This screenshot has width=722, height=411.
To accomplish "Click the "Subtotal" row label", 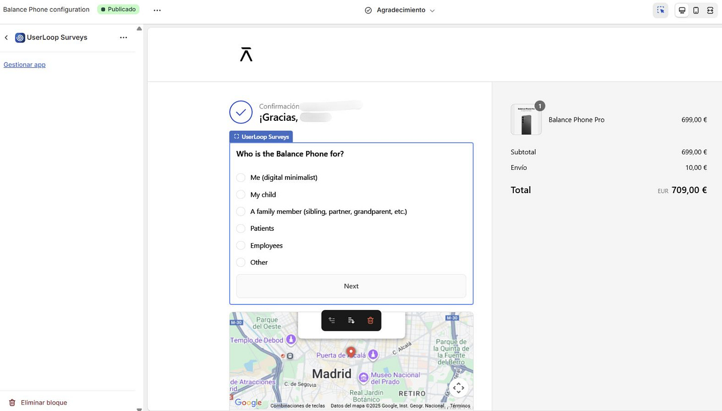I will pos(523,152).
